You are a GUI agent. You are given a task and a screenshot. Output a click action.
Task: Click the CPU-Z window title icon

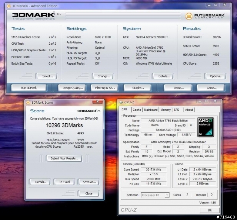click(121, 102)
